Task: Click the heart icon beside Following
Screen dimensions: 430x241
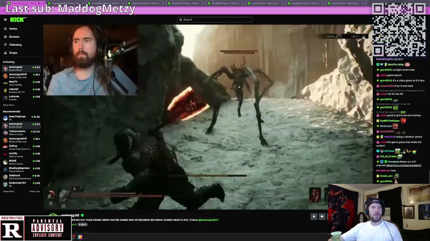Action: pyautogui.click(x=5, y=45)
